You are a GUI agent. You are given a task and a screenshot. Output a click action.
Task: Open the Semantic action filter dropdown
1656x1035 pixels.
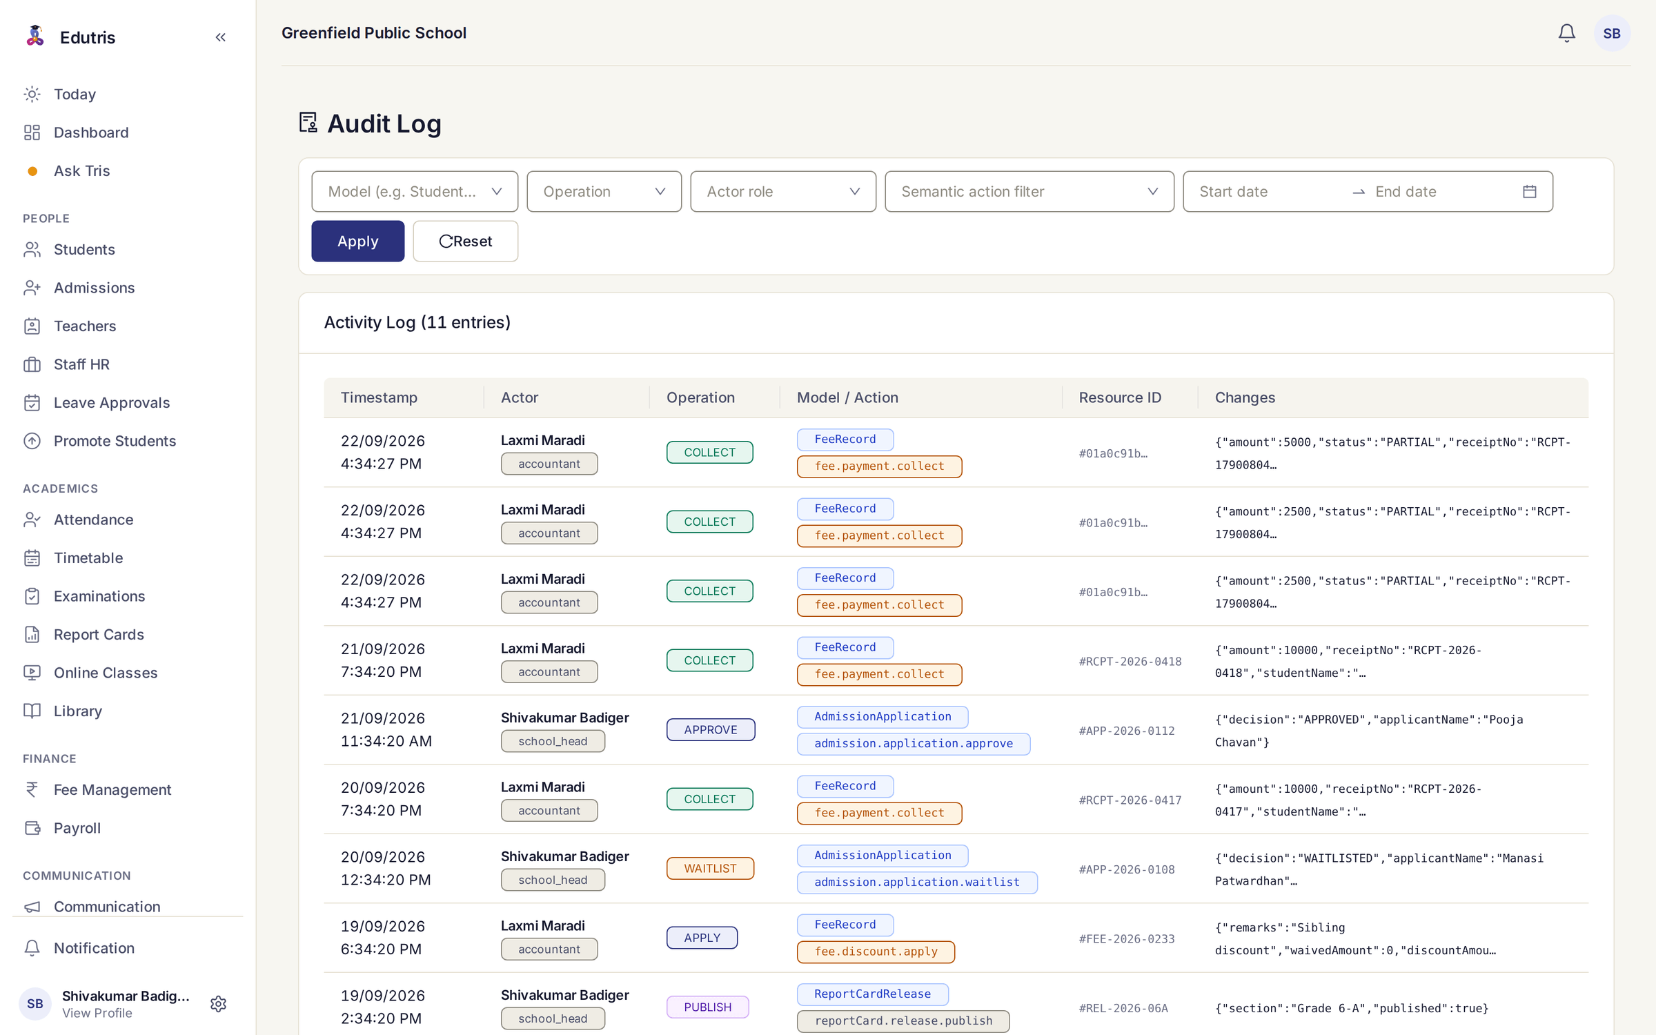[1029, 192]
